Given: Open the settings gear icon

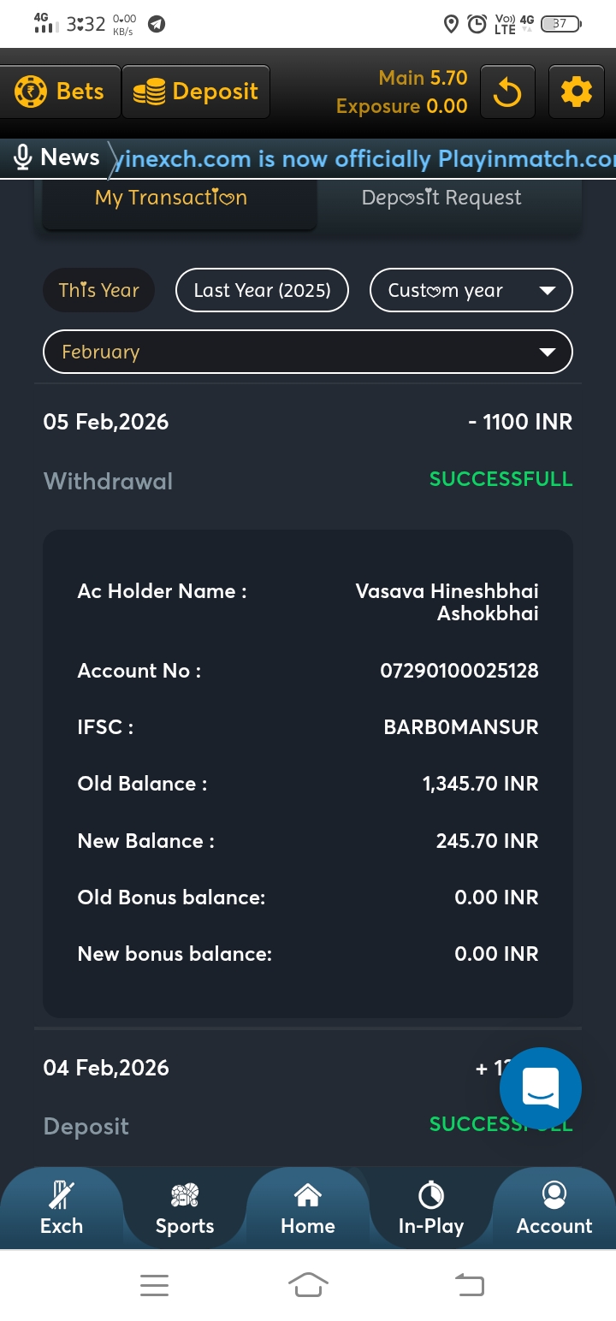Looking at the screenshot, I should [576, 92].
